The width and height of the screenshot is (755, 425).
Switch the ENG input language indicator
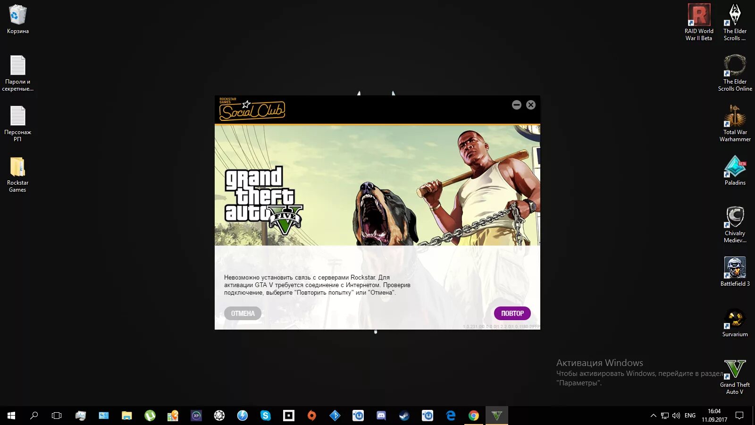[690, 416]
